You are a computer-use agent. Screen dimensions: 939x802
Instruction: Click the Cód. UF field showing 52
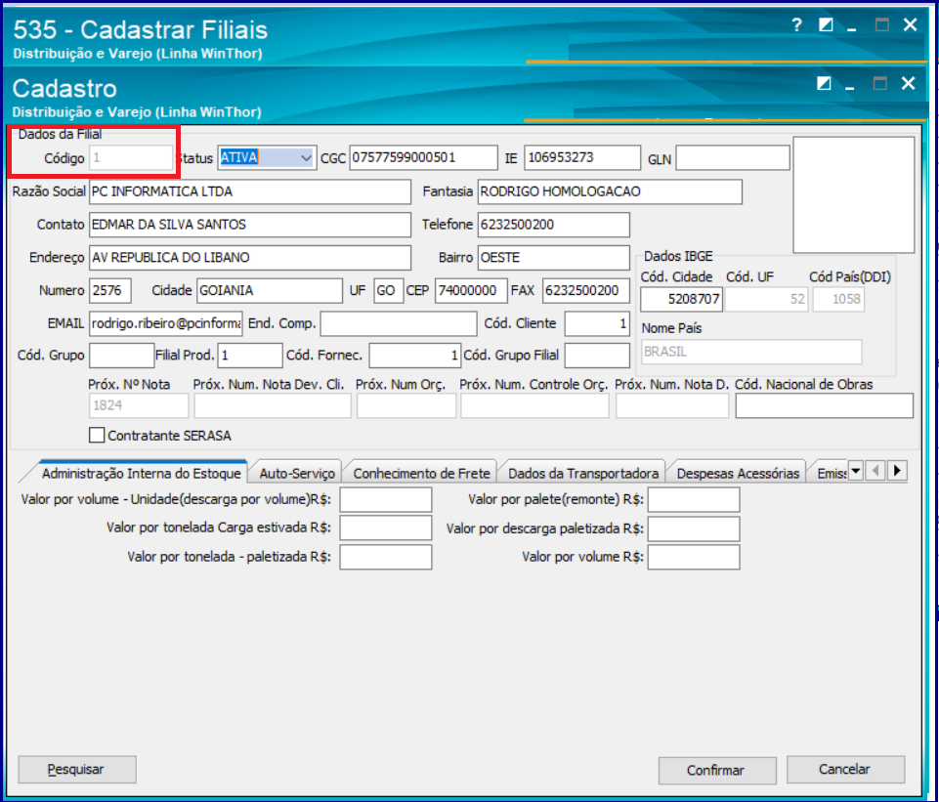(766, 299)
